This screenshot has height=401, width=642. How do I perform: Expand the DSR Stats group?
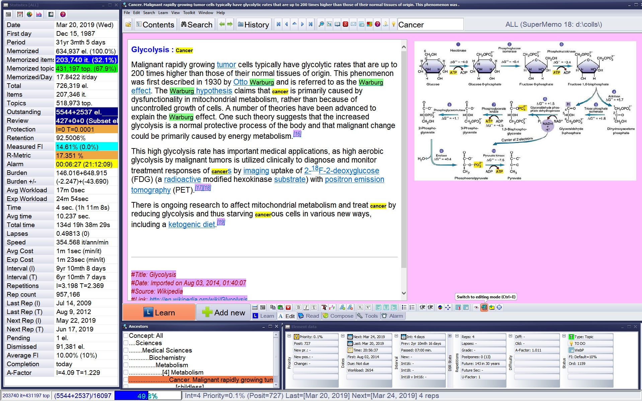pos(450,336)
